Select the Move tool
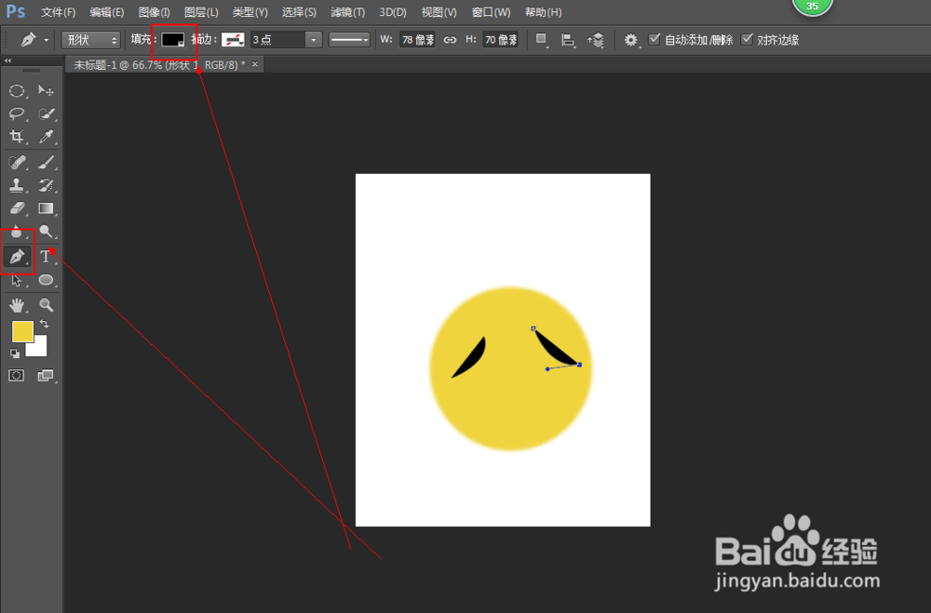Viewport: 931px width, 613px height. click(x=46, y=91)
